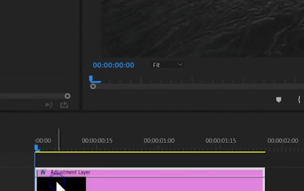Click the Add Marker icon
The width and height of the screenshot is (304, 191).
pyautogui.click(x=279, y=99)
